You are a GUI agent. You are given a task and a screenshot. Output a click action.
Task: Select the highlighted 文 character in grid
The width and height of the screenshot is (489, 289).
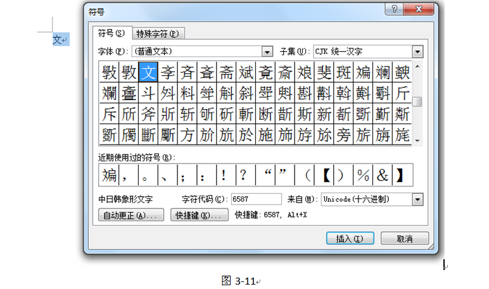coord(148,72)
